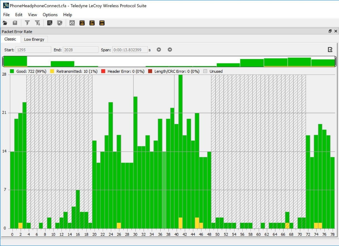This screenshot has width=339, height=246.
Task: Open the Options menu
Action: coord(50,15)
